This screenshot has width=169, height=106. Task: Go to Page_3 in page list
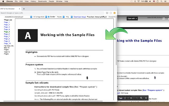[7, 27]
